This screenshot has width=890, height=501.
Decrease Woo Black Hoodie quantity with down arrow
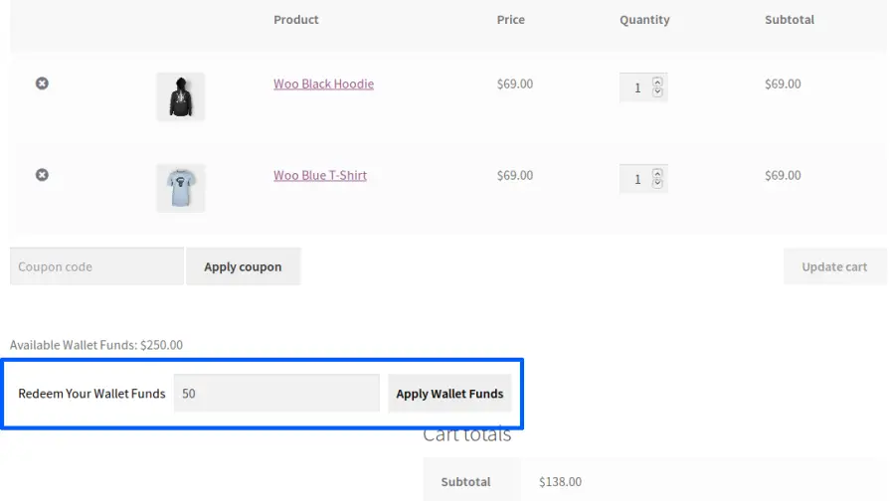tap(657, 92)
